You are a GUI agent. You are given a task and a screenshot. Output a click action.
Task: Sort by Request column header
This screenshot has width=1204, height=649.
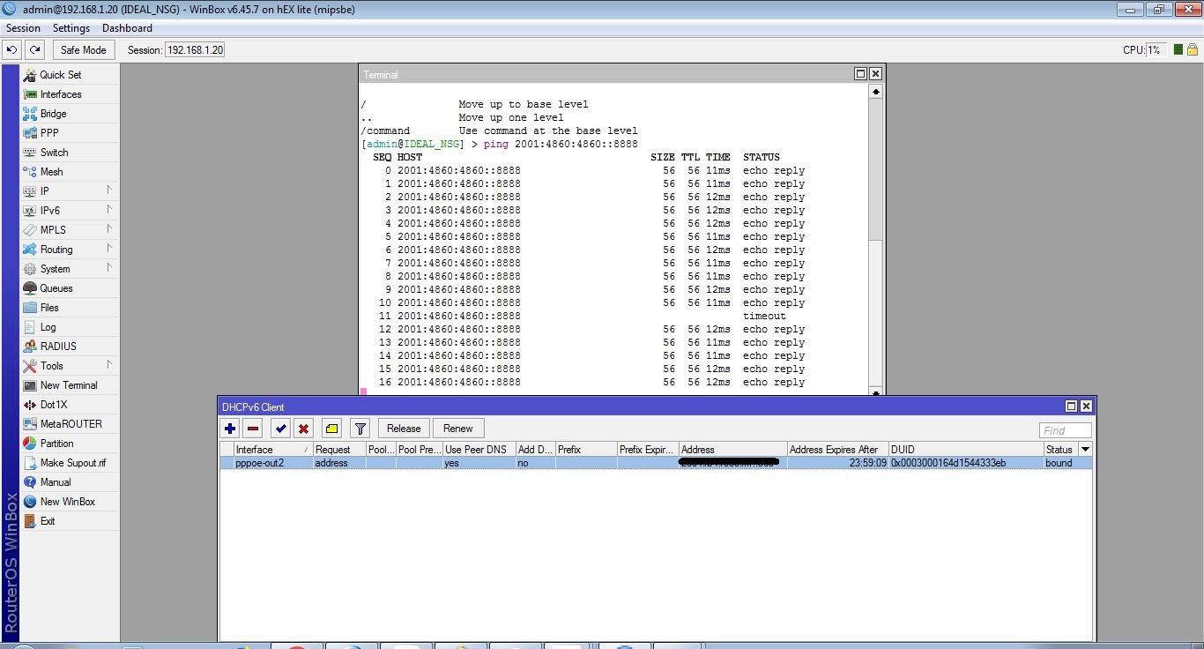pos(339,450)
